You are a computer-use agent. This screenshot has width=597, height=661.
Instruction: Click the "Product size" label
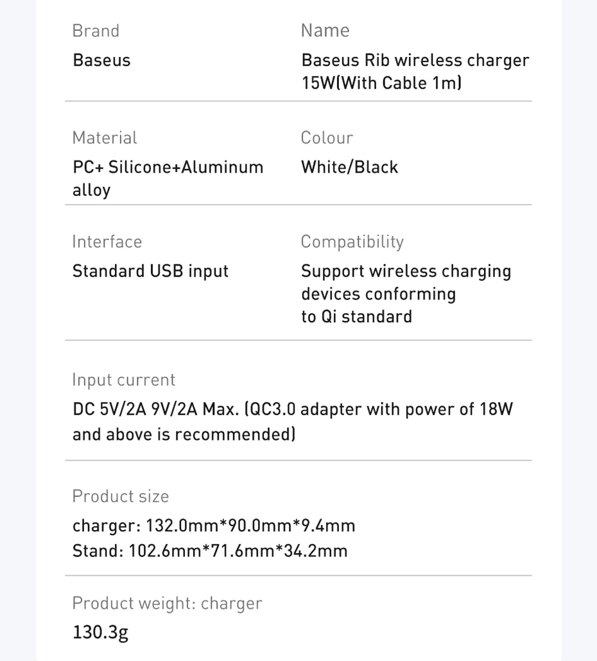pos(121,496)
